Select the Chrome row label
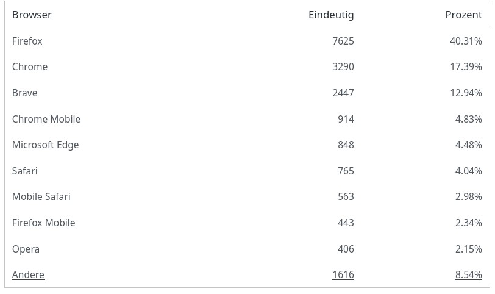 tap(30, 66)
